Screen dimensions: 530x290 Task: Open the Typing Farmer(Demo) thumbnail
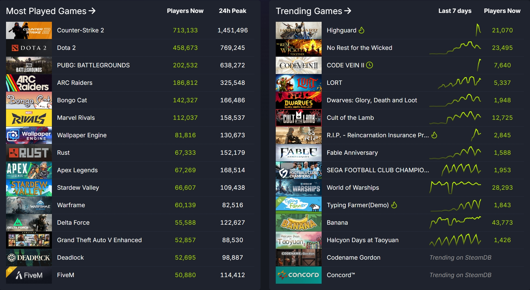pyautogui.click(x=299, y=205)
